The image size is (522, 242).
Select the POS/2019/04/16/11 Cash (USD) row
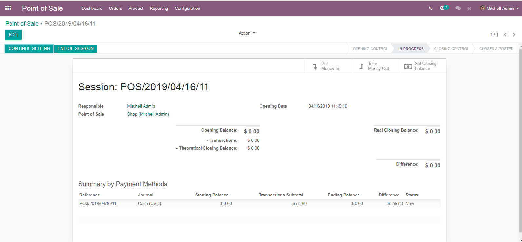[259, 203]
